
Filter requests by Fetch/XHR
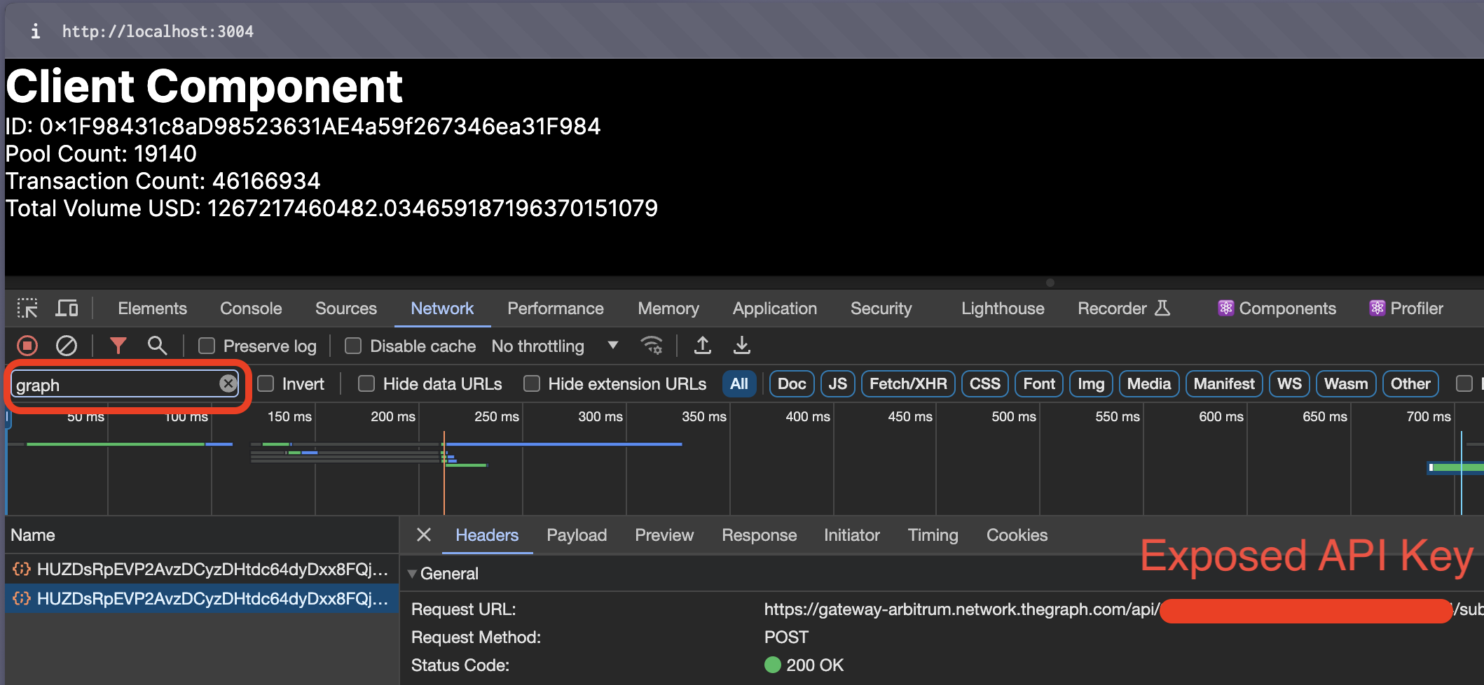pos(907,384)
